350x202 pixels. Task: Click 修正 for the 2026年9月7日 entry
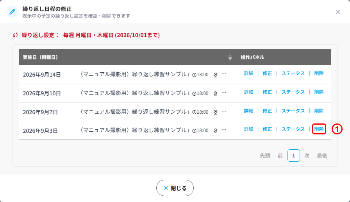[267, 111]
